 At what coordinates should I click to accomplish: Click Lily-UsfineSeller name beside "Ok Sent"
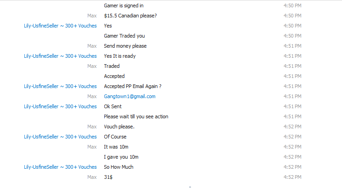click(60, 106)
